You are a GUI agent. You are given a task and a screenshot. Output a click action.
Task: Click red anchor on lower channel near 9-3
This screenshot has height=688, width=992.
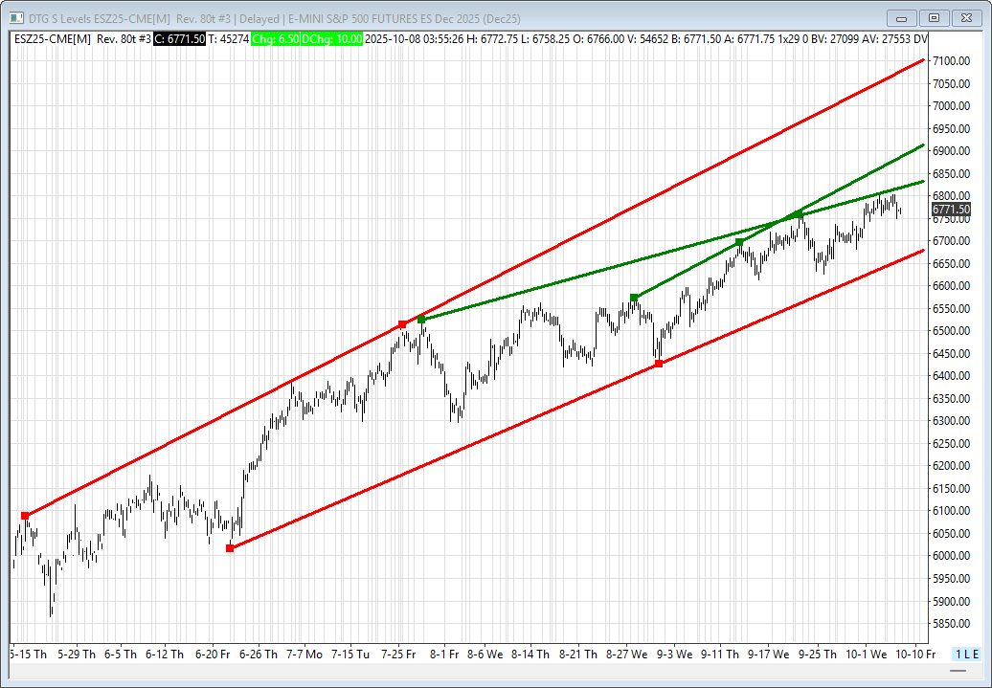click(659, 364)
